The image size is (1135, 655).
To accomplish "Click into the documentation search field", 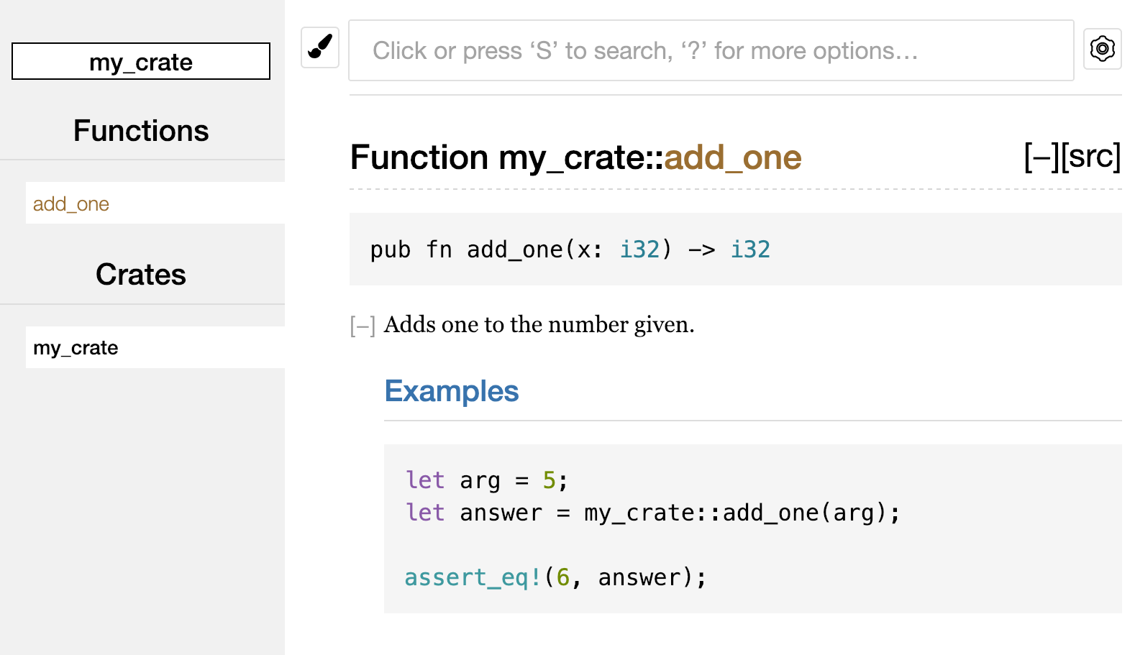I will tap(710, 51).
